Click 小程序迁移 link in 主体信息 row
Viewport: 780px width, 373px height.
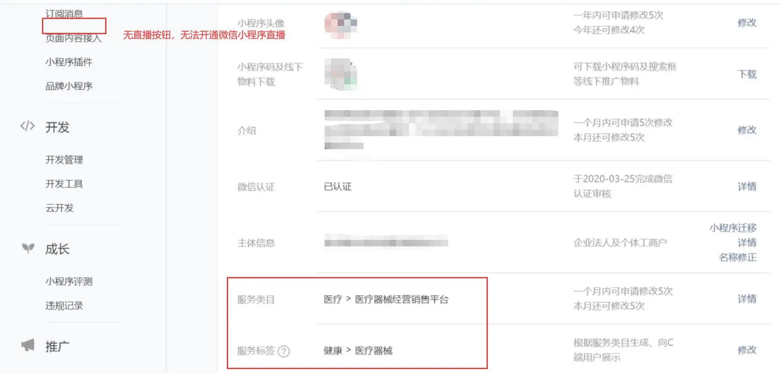733,228
